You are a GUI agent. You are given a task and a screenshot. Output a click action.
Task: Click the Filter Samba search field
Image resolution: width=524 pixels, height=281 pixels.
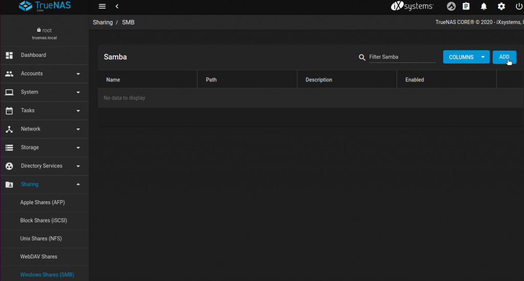tap(402, 57)
